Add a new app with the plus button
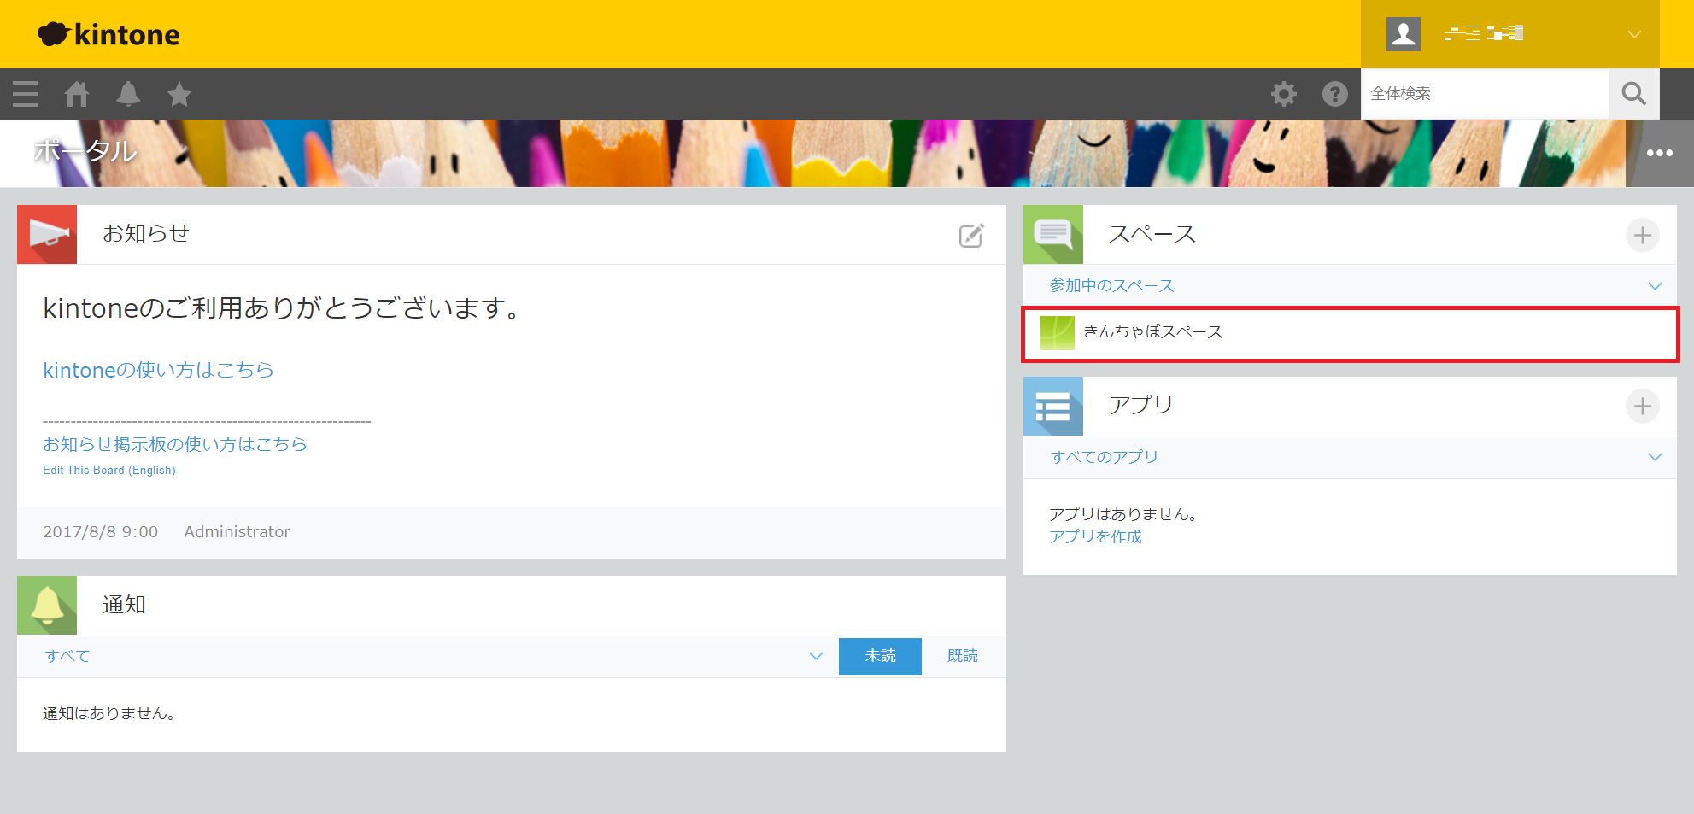Viewport: 1694px width, 814px height. 1642,406
